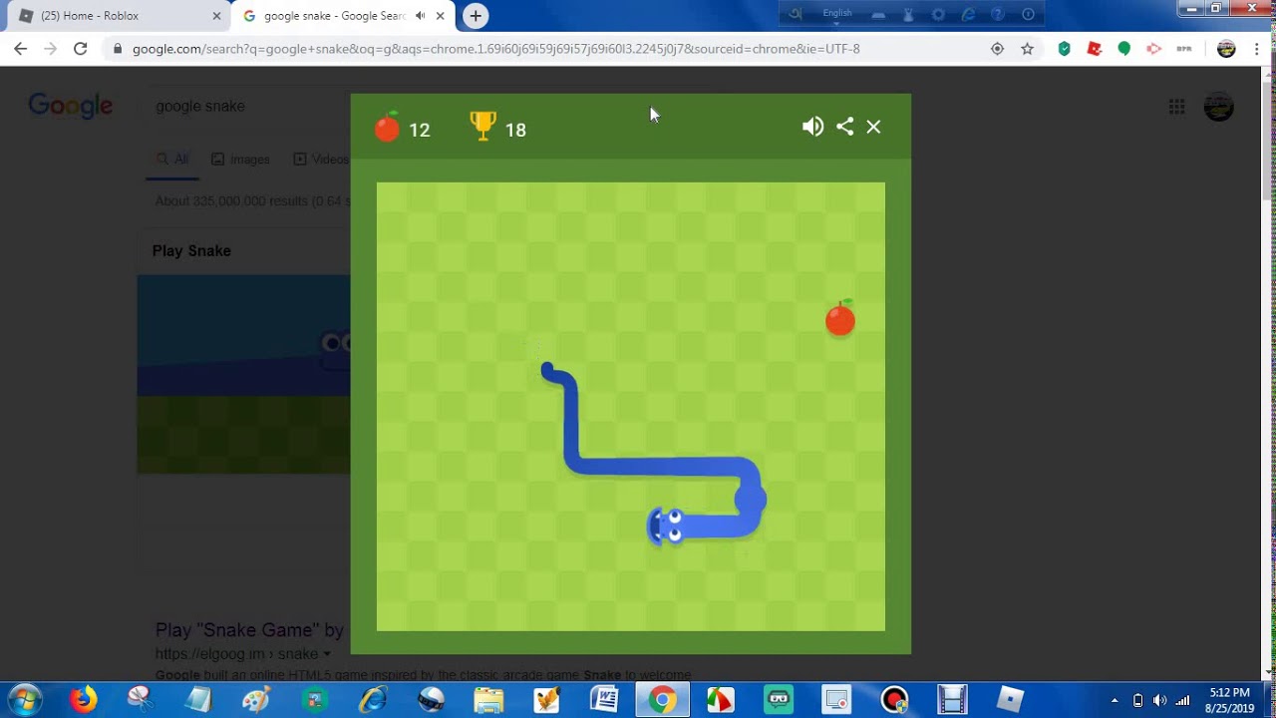Open the green chat bubble extension
Image resolution: width=1276 pixels, height=718 pixels.
point(1123,49)
